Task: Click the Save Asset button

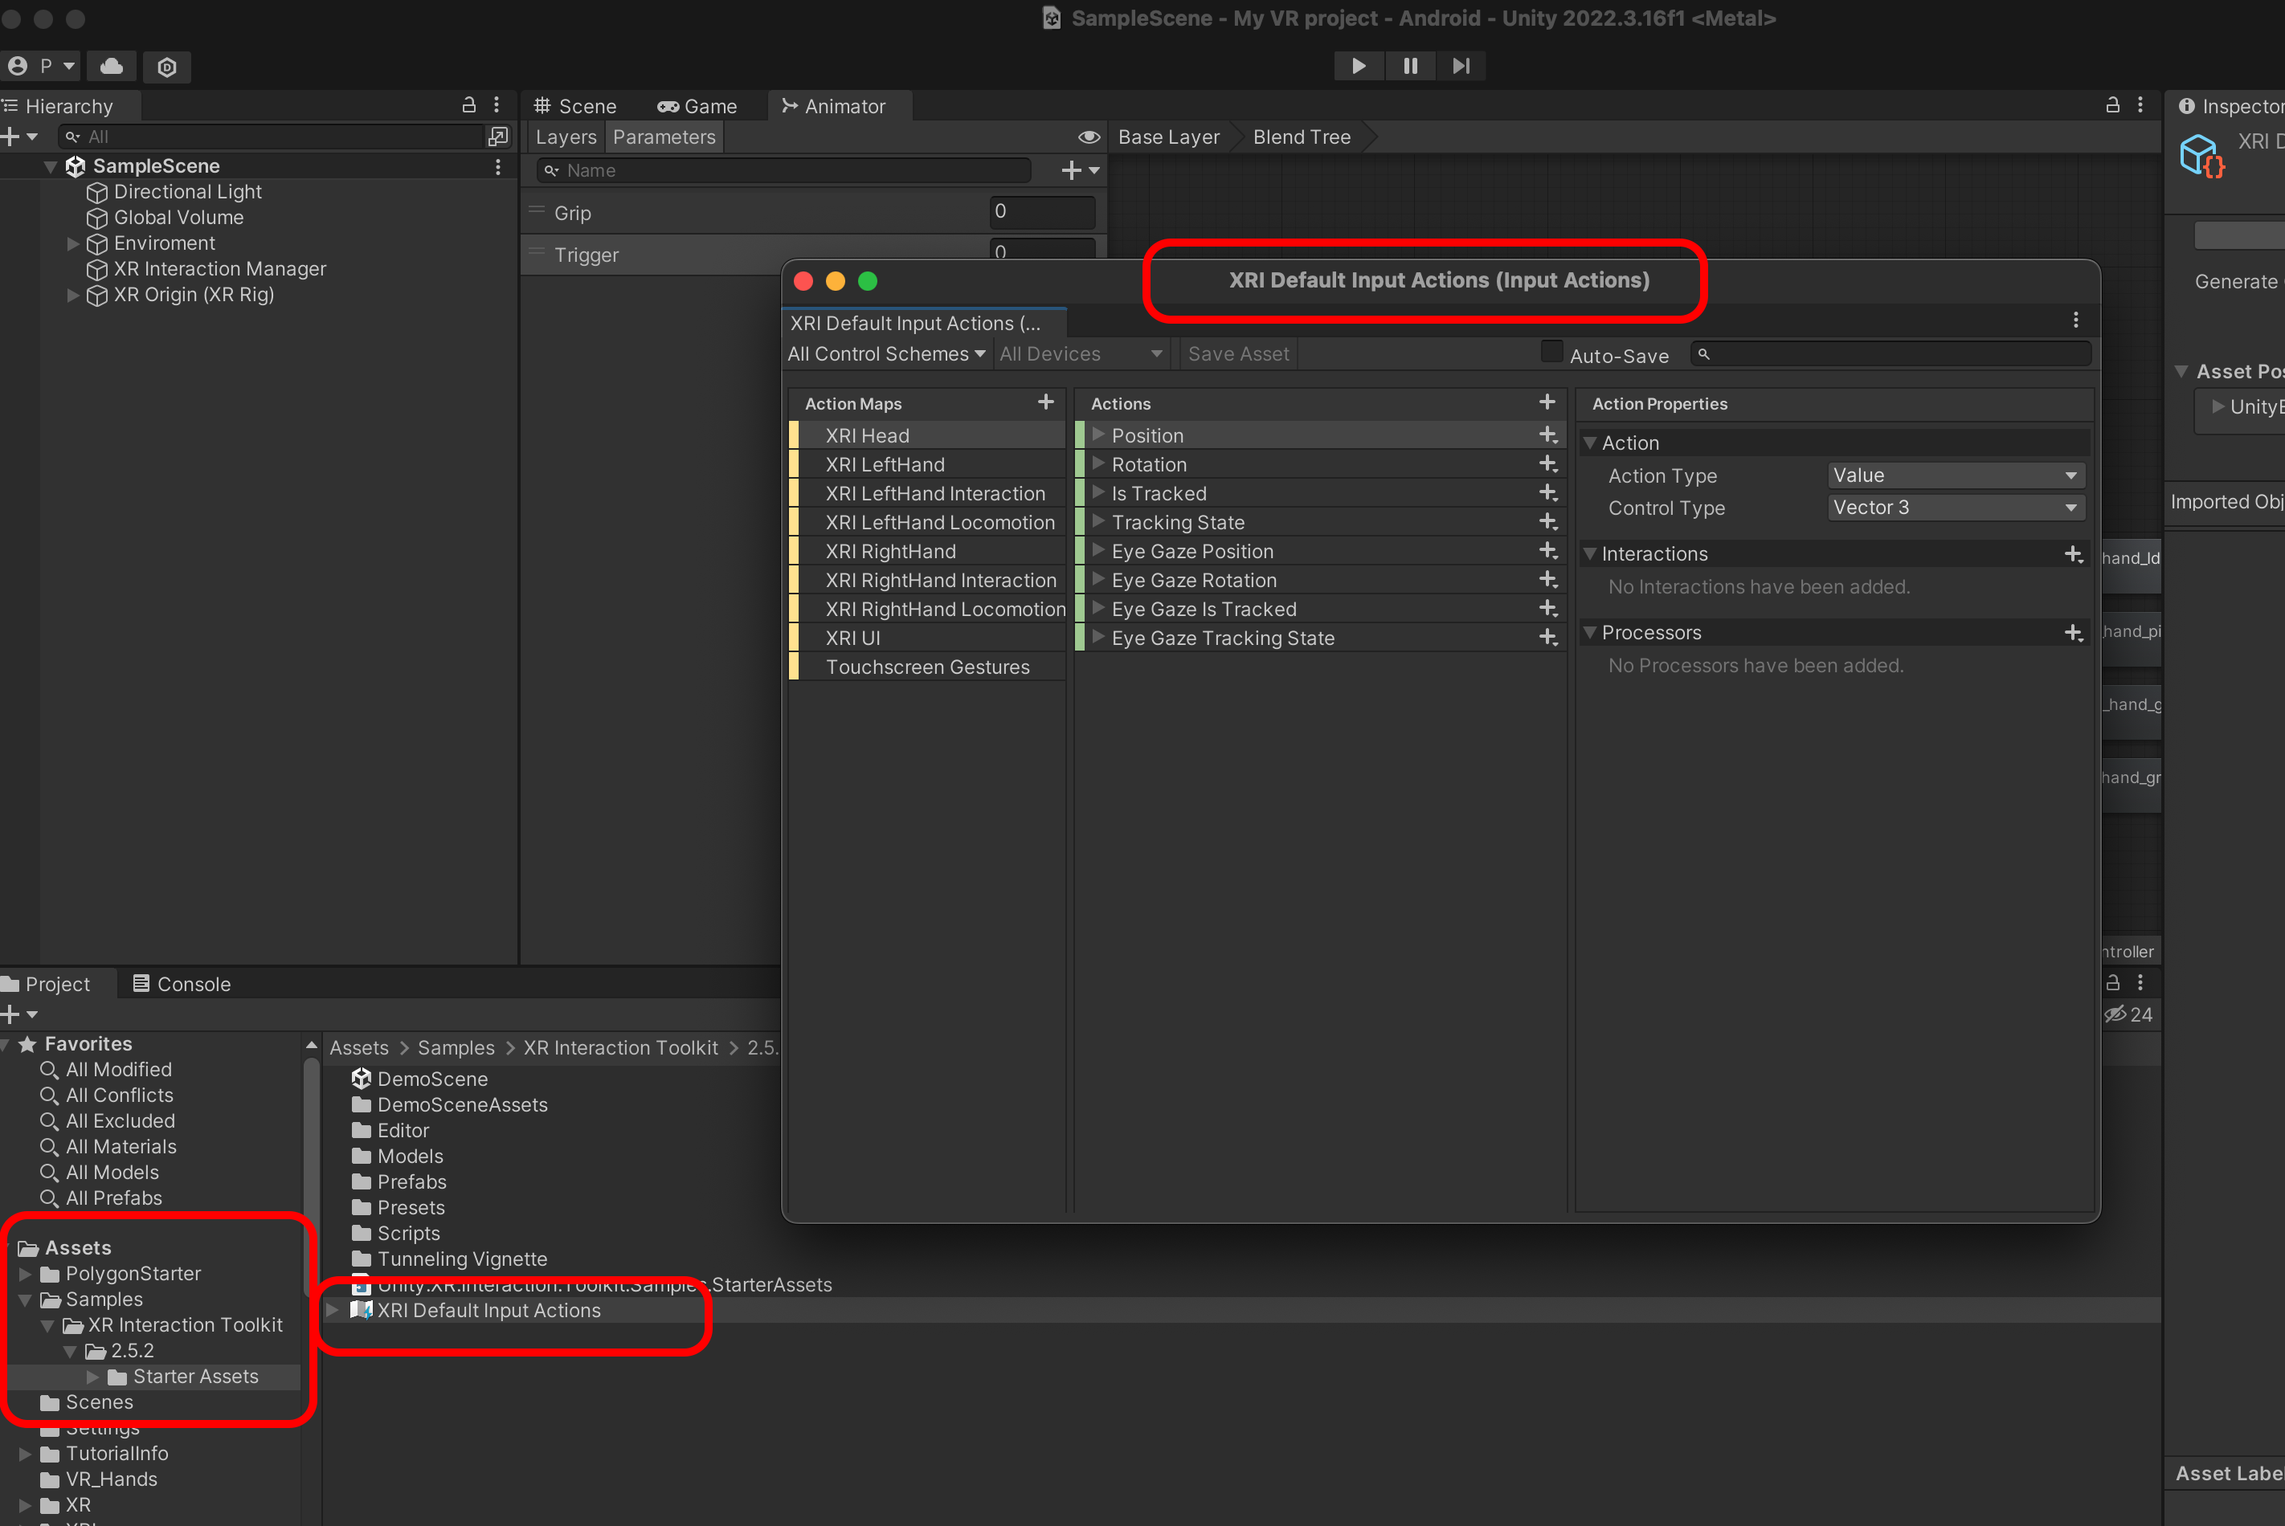Action: click(x=1237, y=354)
